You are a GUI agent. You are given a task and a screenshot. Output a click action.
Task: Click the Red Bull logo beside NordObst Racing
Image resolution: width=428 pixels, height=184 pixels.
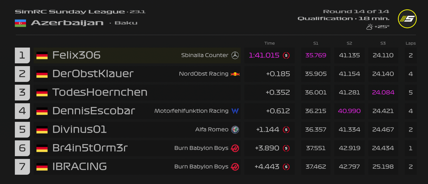click(x=235, y=74)
